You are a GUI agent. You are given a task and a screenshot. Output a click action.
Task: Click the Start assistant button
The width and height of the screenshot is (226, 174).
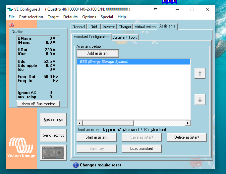click(96, 137)
